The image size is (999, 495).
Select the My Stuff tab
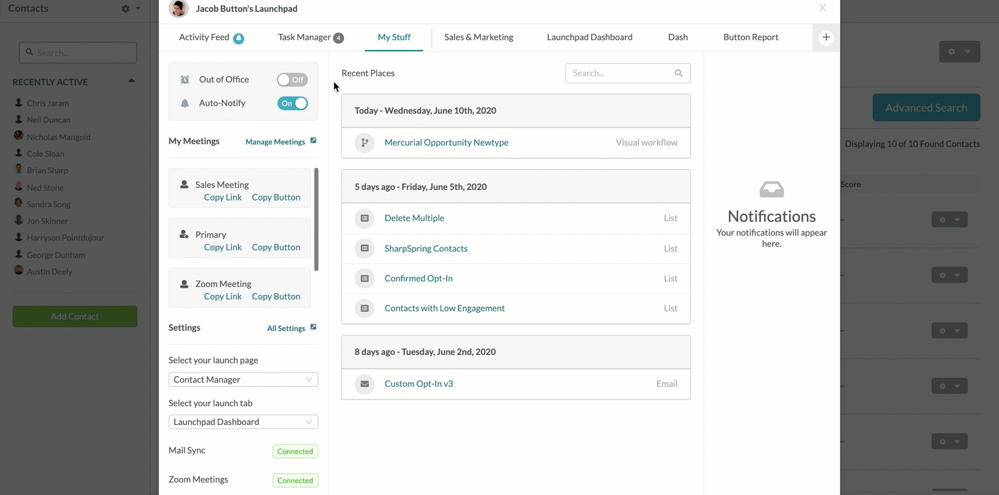(x=394, y=37)
